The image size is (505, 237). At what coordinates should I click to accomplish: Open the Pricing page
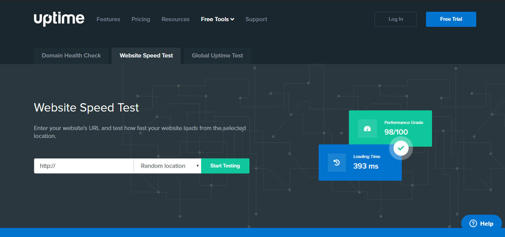(x=141, y=19)
